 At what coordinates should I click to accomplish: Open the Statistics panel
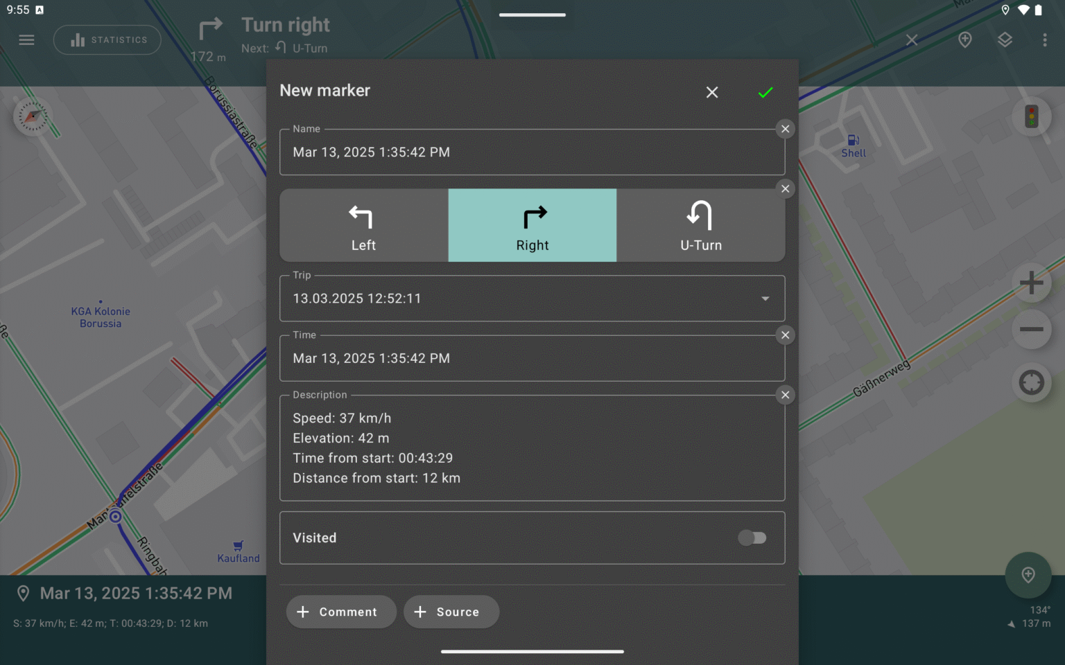(x=107, y=39)
